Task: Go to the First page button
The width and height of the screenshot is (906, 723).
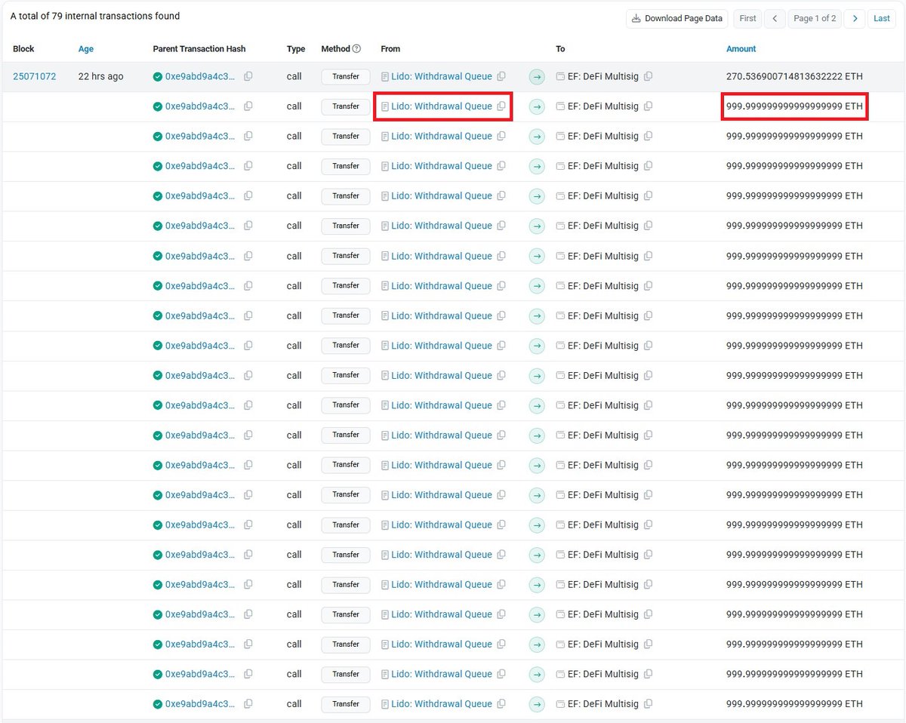Action: pyautogui.click(x=747, y=19)
